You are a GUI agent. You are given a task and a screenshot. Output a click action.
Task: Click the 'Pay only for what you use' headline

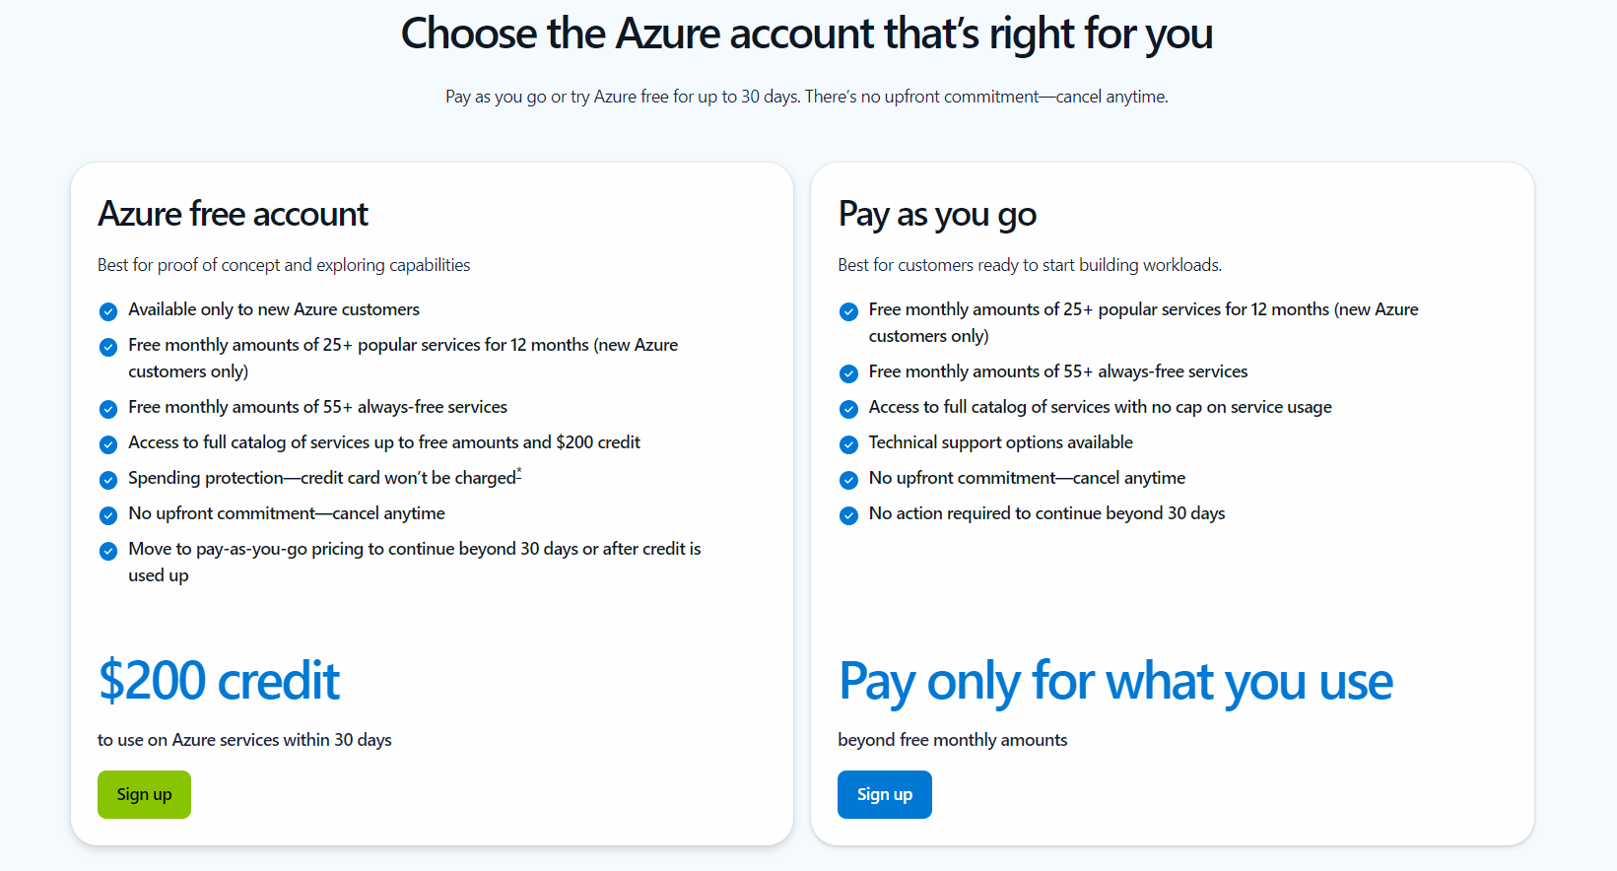tap(1115, 681)
